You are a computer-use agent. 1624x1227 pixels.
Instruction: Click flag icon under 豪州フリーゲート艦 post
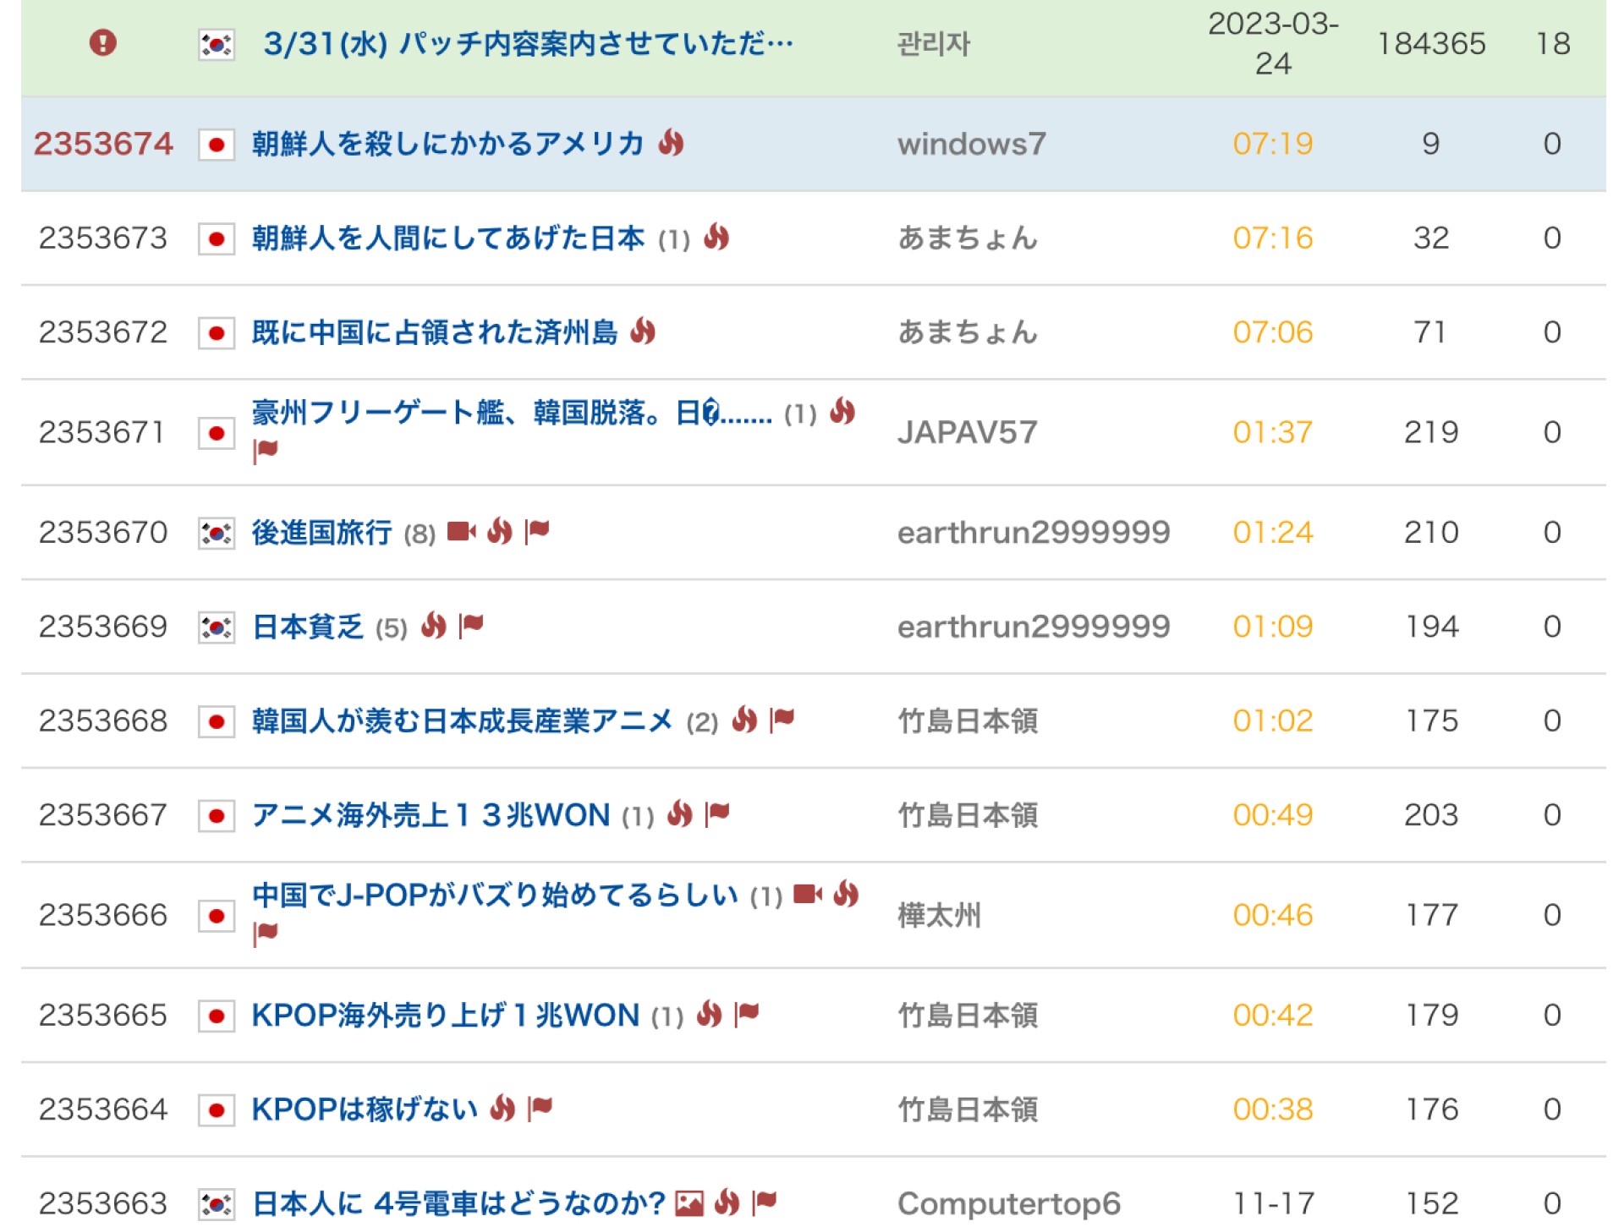click(x=266, y=450)
